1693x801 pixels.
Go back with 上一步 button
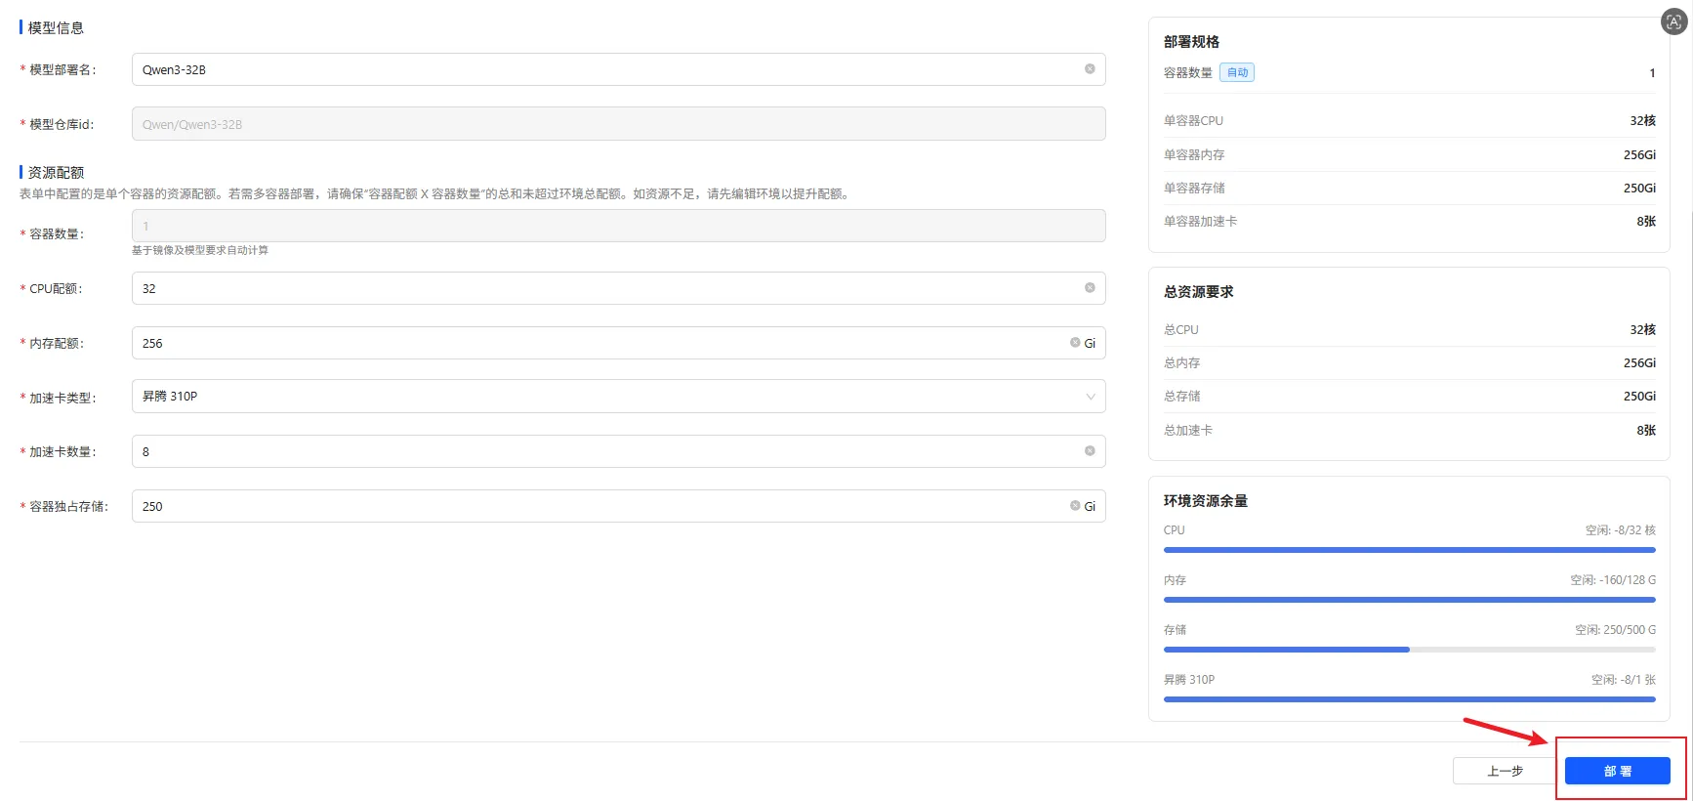point(1505,771)
